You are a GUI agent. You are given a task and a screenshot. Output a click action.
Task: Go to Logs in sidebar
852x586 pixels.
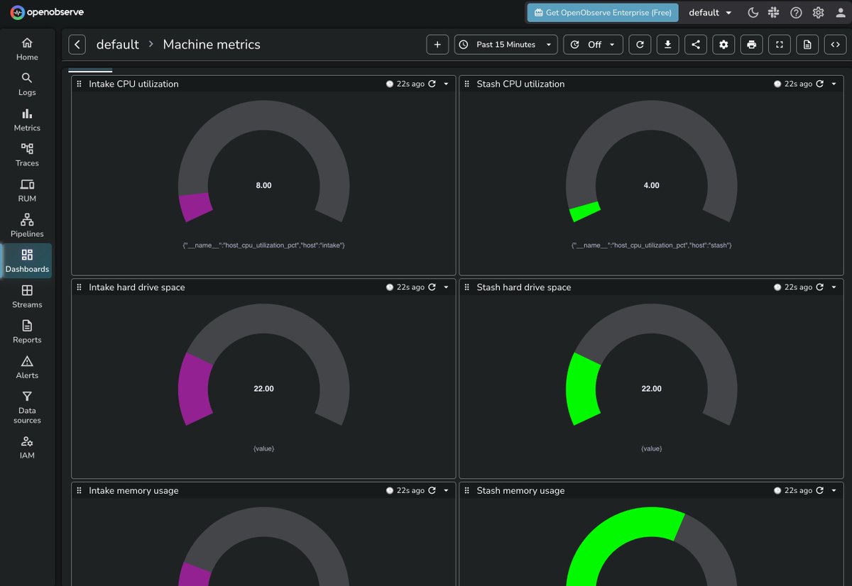pos(27,84)
